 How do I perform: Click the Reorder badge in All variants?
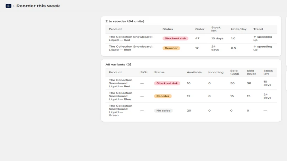[163, 96]
